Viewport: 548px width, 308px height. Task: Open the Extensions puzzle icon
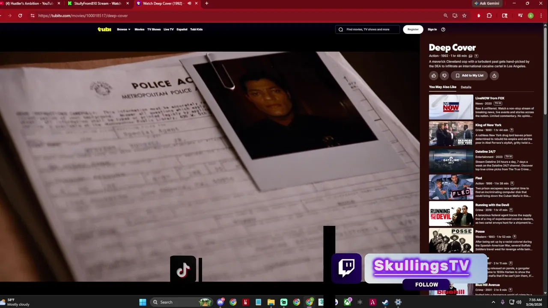coord(489,15)
